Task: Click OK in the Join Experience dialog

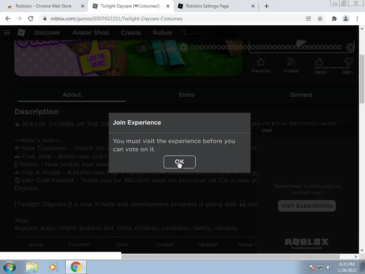Action: (180, 162)
